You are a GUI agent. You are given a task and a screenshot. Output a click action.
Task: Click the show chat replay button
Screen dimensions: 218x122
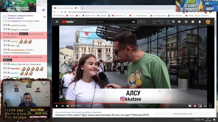coord(183,114)
